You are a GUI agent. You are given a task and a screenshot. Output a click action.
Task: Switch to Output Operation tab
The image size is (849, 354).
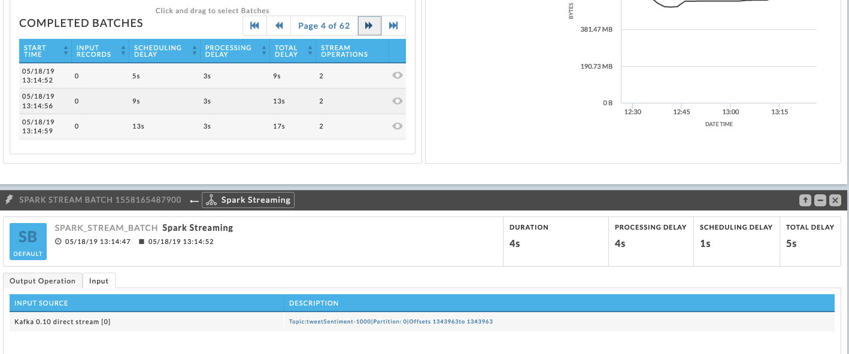click(x=43, y=281)
